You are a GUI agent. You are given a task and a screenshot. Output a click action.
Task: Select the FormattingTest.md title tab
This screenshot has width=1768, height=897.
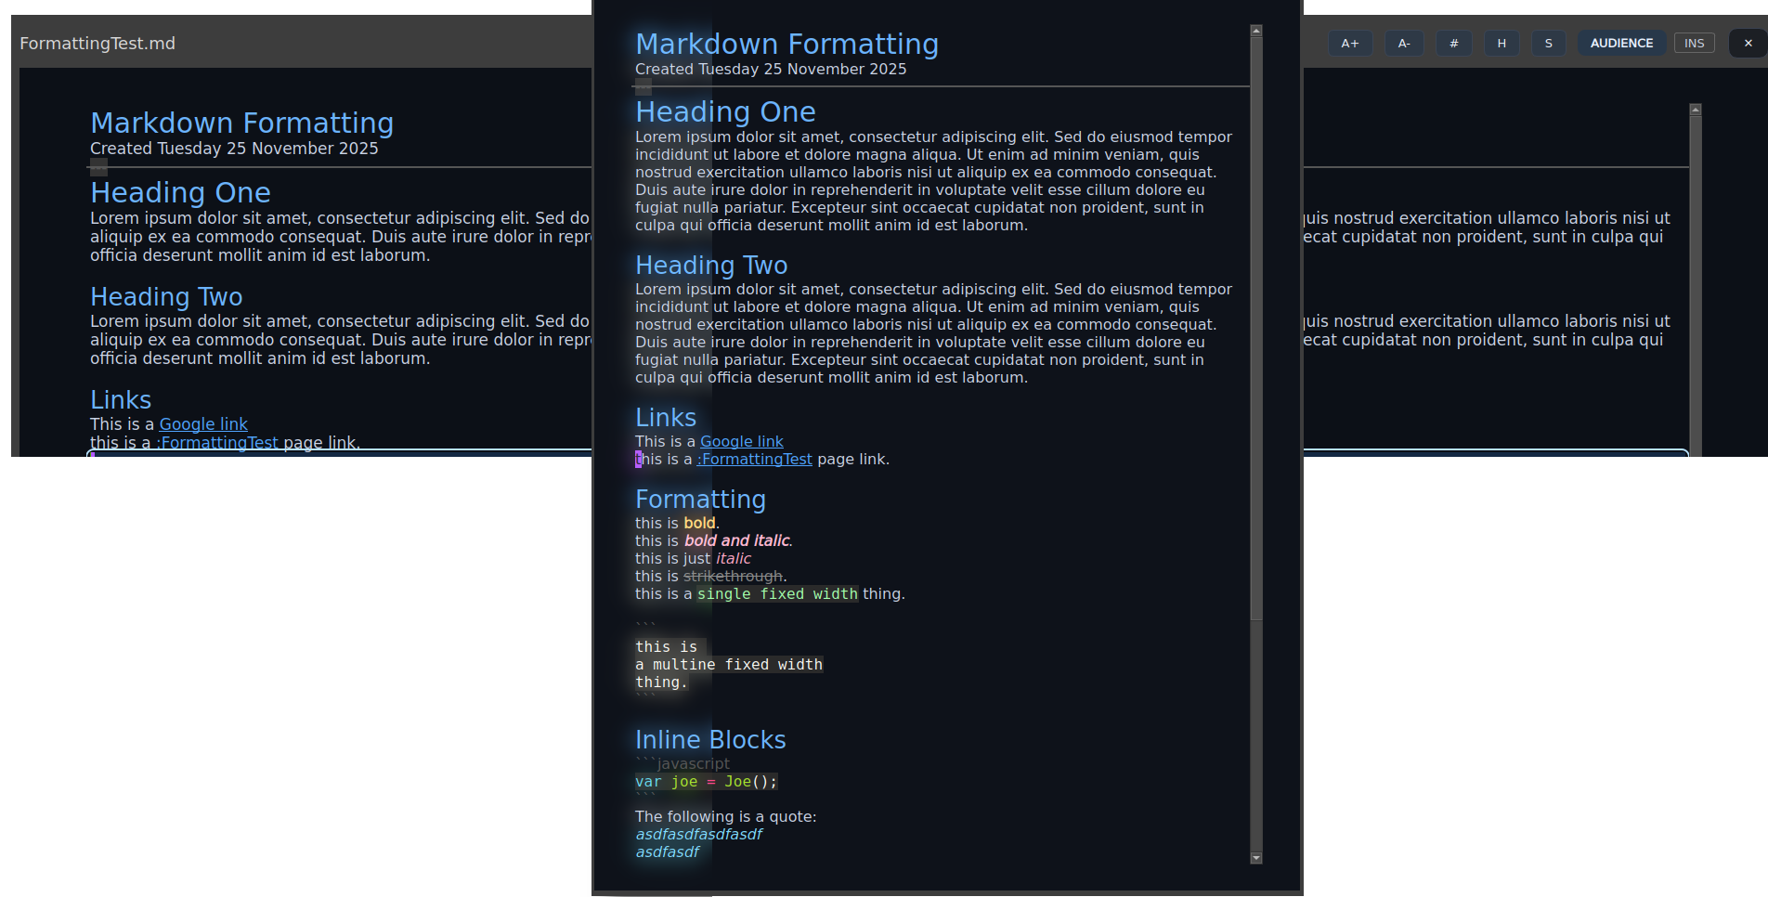click(97, 43)
